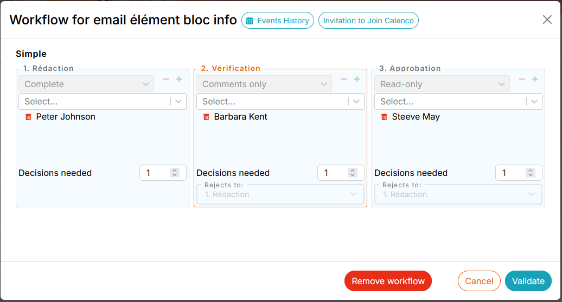Click trash icon beside Steeve May
The image size is (562, 302).
(384, 117)
